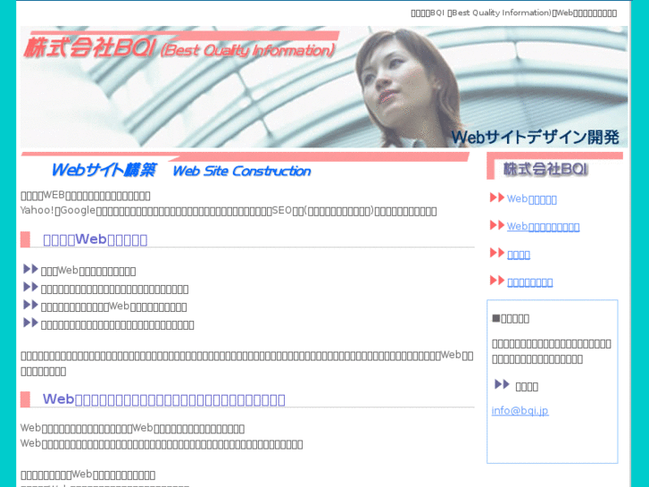
Task: Click the red arrow icon beside first Web link
Action: [496, 197]
